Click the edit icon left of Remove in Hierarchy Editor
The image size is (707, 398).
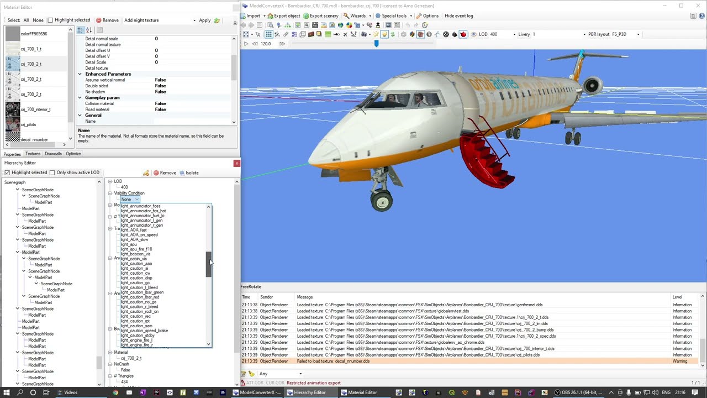(146, 173)
